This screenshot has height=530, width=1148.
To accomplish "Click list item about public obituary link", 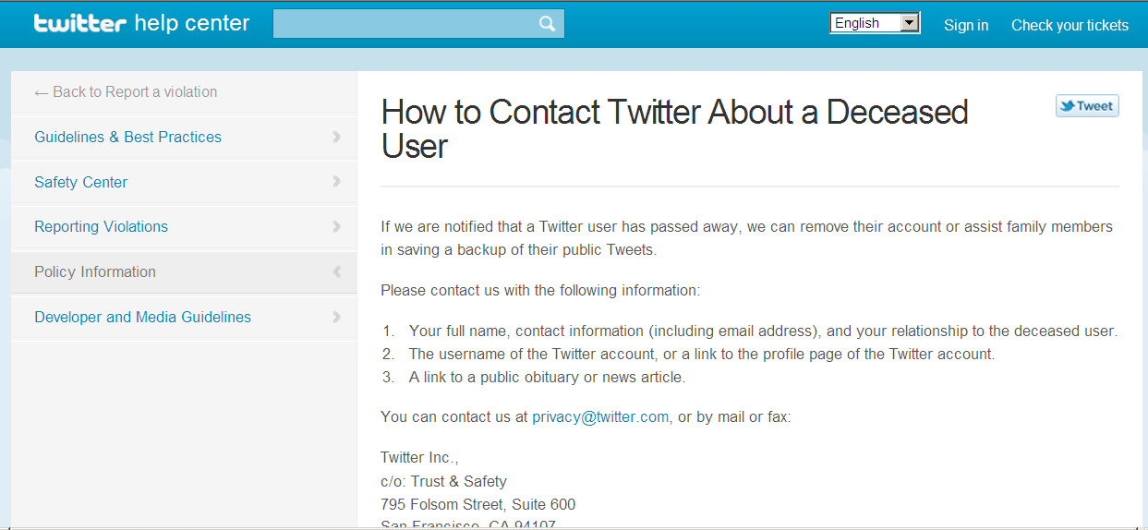I will [547, 377].
